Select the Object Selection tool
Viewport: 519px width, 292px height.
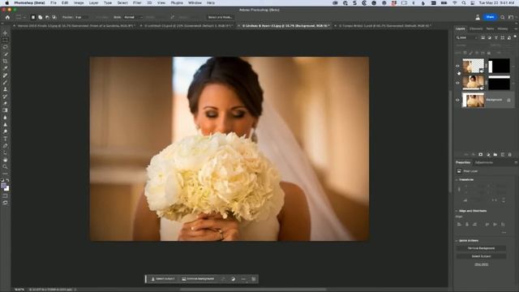[5, 54]
